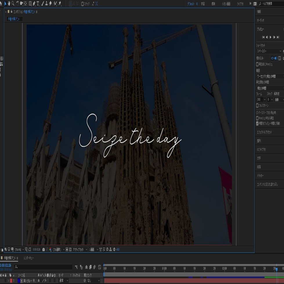Select the Puppet Pin tool
The image size is (284, 284).
[x=60, y=3]
